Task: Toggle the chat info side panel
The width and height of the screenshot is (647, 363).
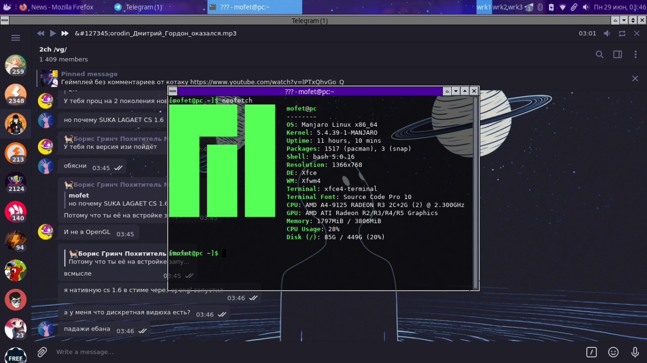Action: coord(617,55)
